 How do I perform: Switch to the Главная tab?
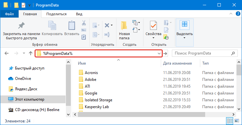(x=30, y=14)
